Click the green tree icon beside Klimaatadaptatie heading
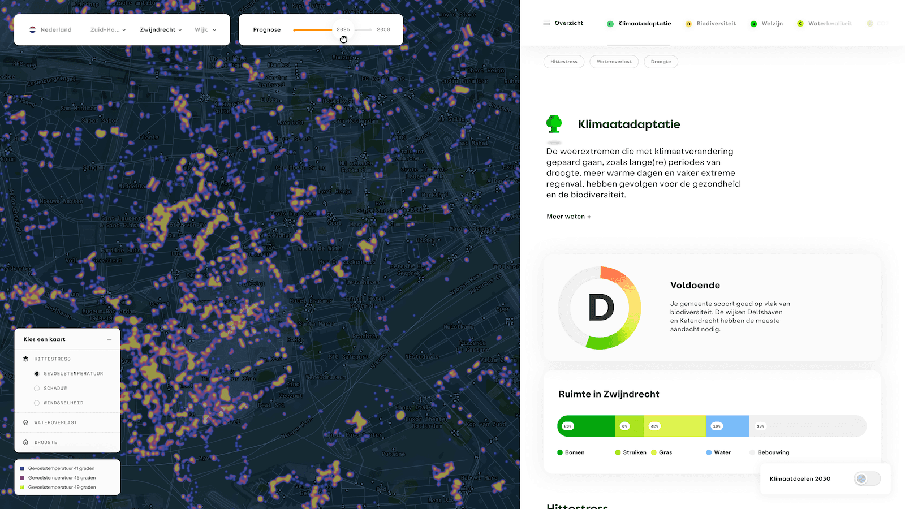The image size is (905, 509). click(x=554, y=124)
